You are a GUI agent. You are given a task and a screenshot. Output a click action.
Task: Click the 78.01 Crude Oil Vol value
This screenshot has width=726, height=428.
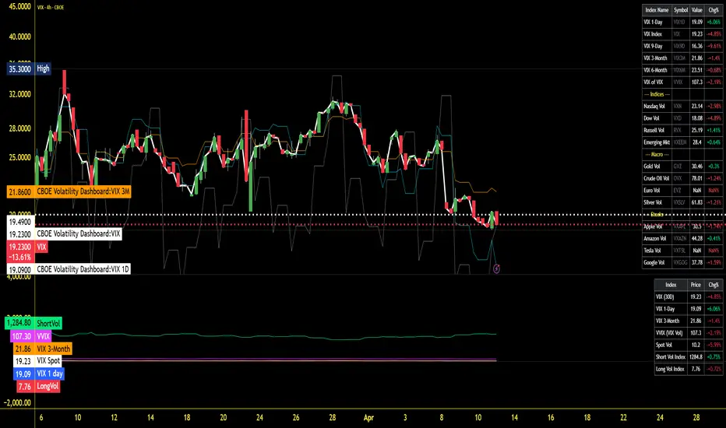(697, 179)
